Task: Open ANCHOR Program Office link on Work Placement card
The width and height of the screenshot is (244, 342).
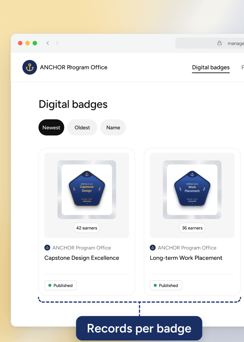Action: point(187,248)
